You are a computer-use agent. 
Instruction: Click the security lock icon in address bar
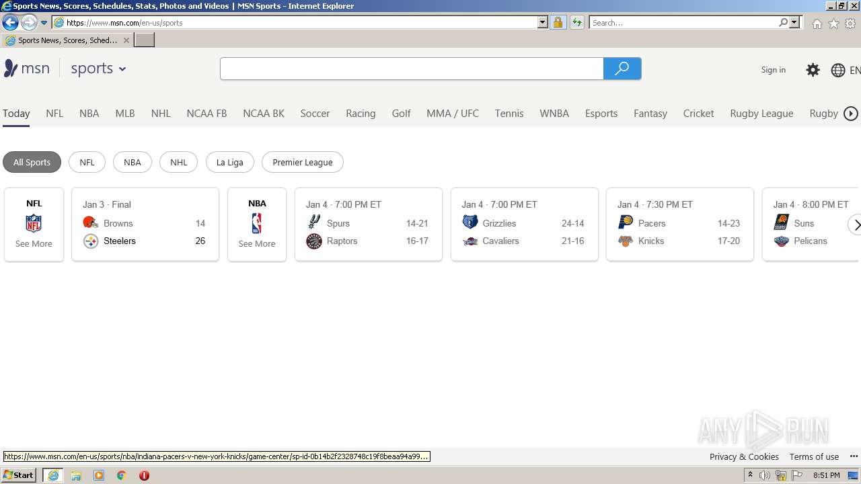(x=558, y=22)
